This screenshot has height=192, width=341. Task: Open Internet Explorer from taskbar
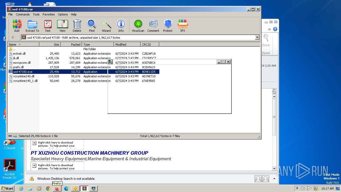pos(21,189)
